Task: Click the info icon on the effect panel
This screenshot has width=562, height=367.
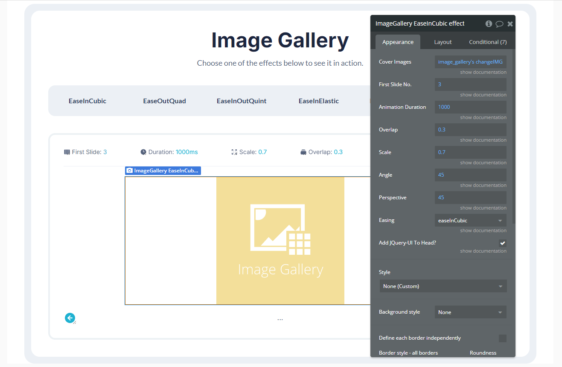Action: (489, 23)
